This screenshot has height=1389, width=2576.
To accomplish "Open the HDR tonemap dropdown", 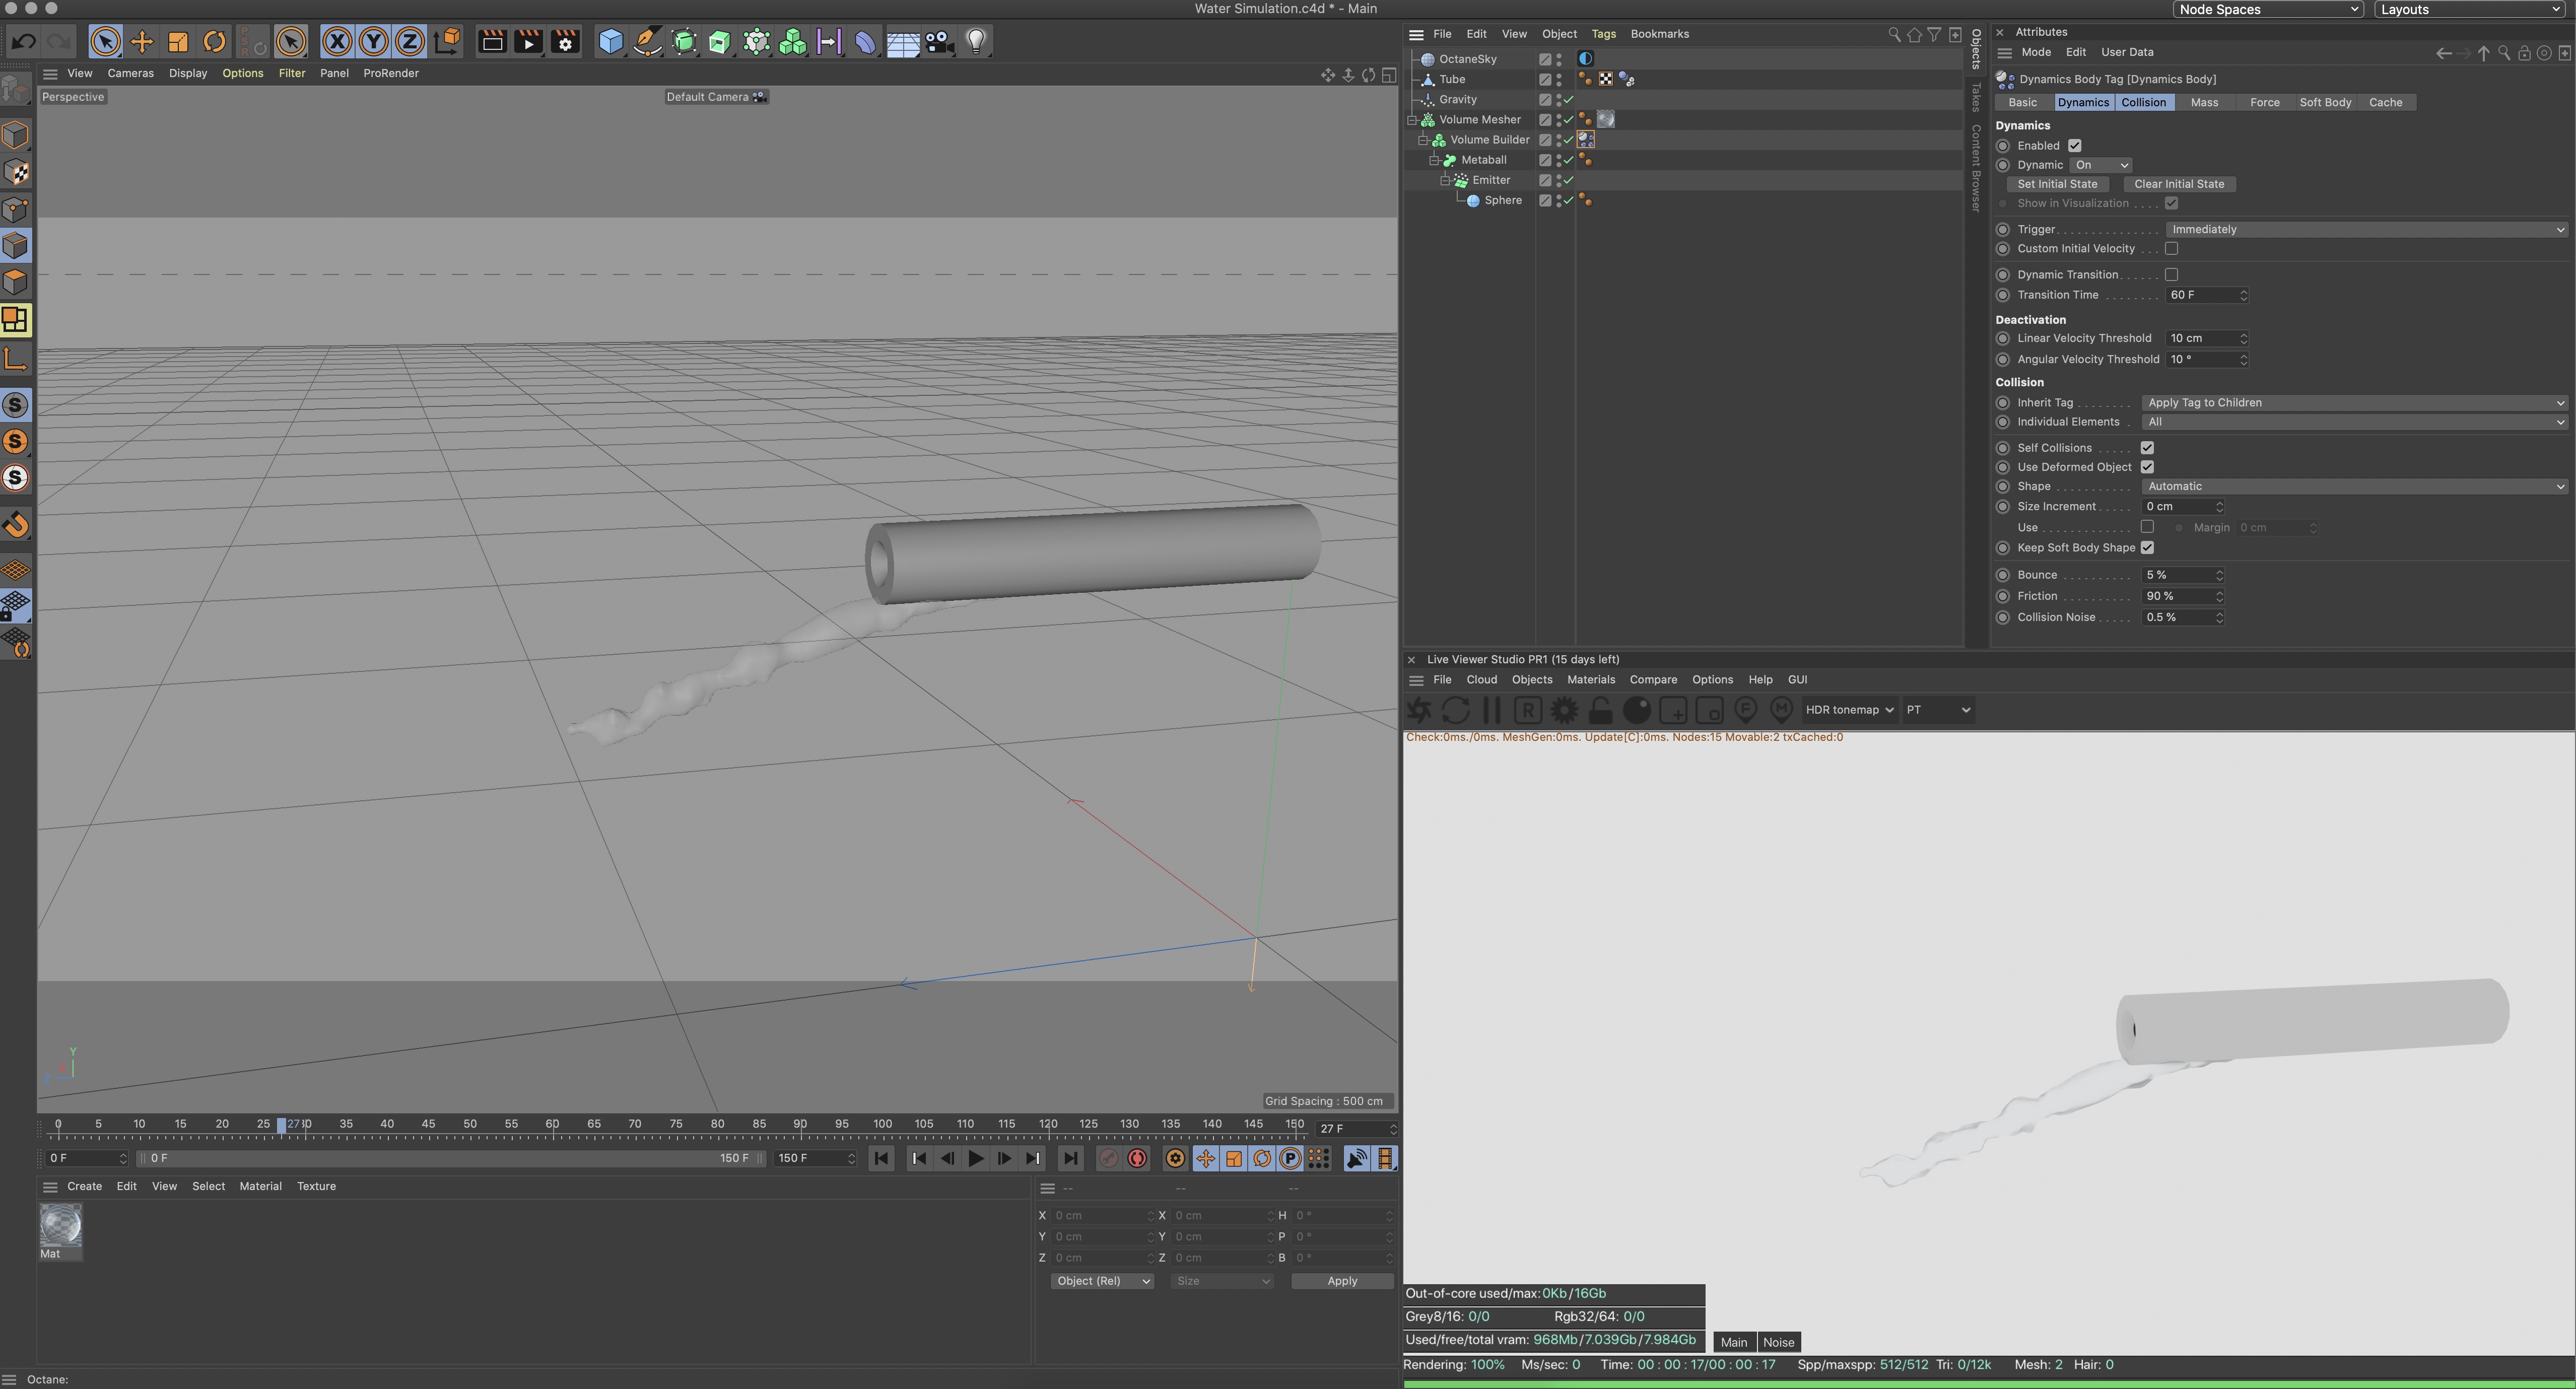I will [x=1849, y=710].
